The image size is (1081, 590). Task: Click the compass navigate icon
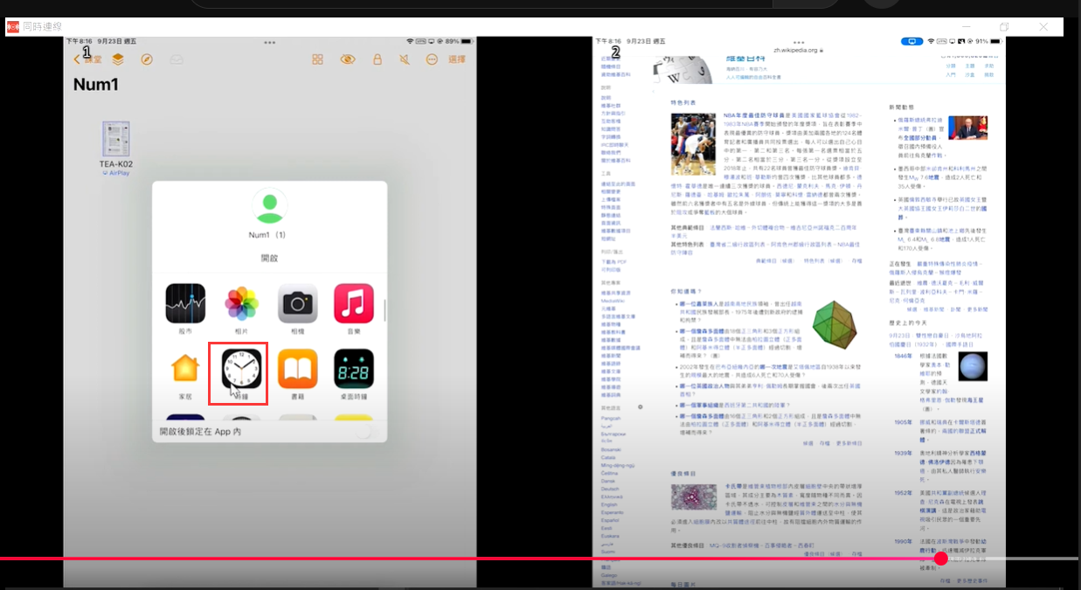[x=147, y=59]
